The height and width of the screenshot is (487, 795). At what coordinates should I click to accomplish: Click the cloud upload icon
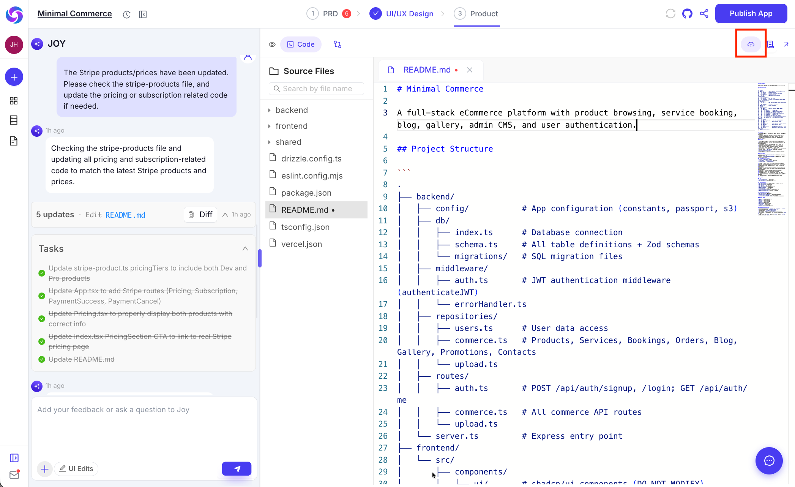click(751, 44)
